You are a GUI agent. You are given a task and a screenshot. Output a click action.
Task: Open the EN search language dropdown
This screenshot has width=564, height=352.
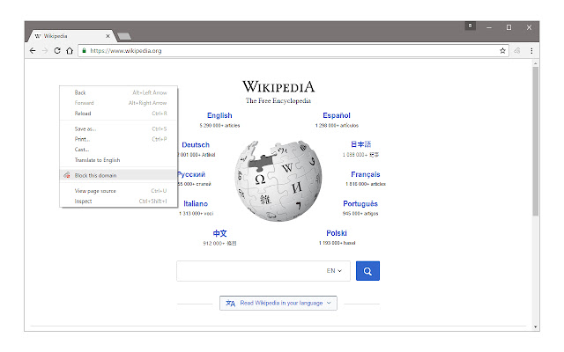(x=334, y=271)
